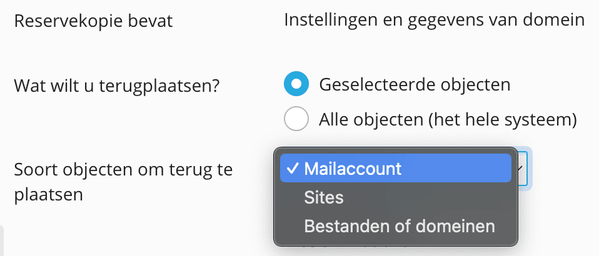Screen dimensions: 599x256
Task: Click the empty radio circle for all objects
Action: click(x=296, y=119)
